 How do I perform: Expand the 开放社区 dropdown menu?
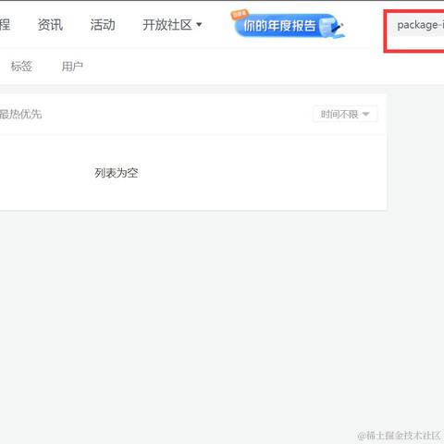(172, 25)
